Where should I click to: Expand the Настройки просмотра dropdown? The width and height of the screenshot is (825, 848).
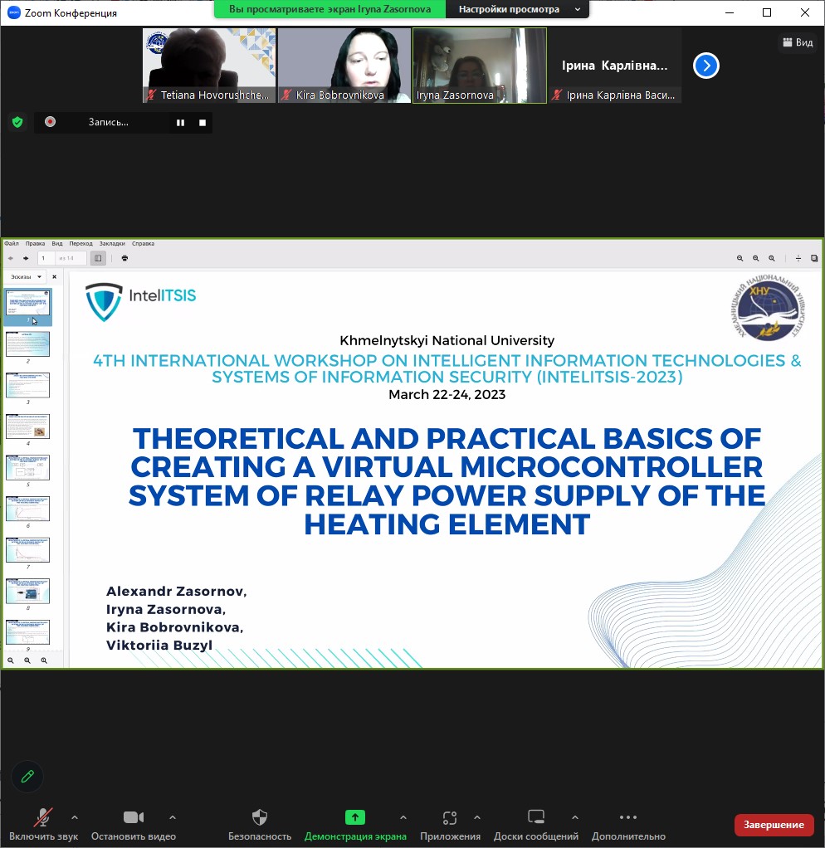pos(518,9)
